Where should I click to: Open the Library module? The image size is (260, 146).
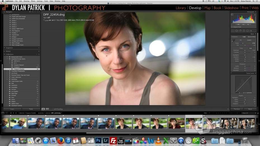coord(181,8)
